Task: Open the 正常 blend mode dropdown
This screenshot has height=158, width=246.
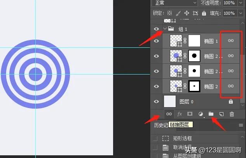Action: 174,3
